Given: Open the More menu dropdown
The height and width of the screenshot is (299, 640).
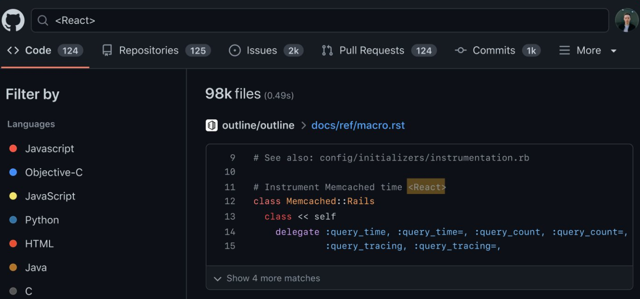Looking at the screenshot, I should pyautogui.click(x=587, y=50).
